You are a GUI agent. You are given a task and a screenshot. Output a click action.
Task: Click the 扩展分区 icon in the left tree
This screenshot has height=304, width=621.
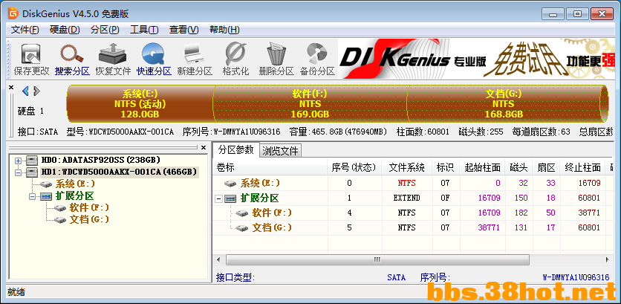pos(46,196)
